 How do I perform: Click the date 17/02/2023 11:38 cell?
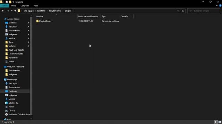[x=86, y=21]
